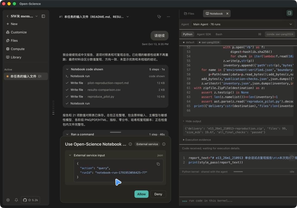Collapse the External service input section
297x208 pixels.
point(70,155)
